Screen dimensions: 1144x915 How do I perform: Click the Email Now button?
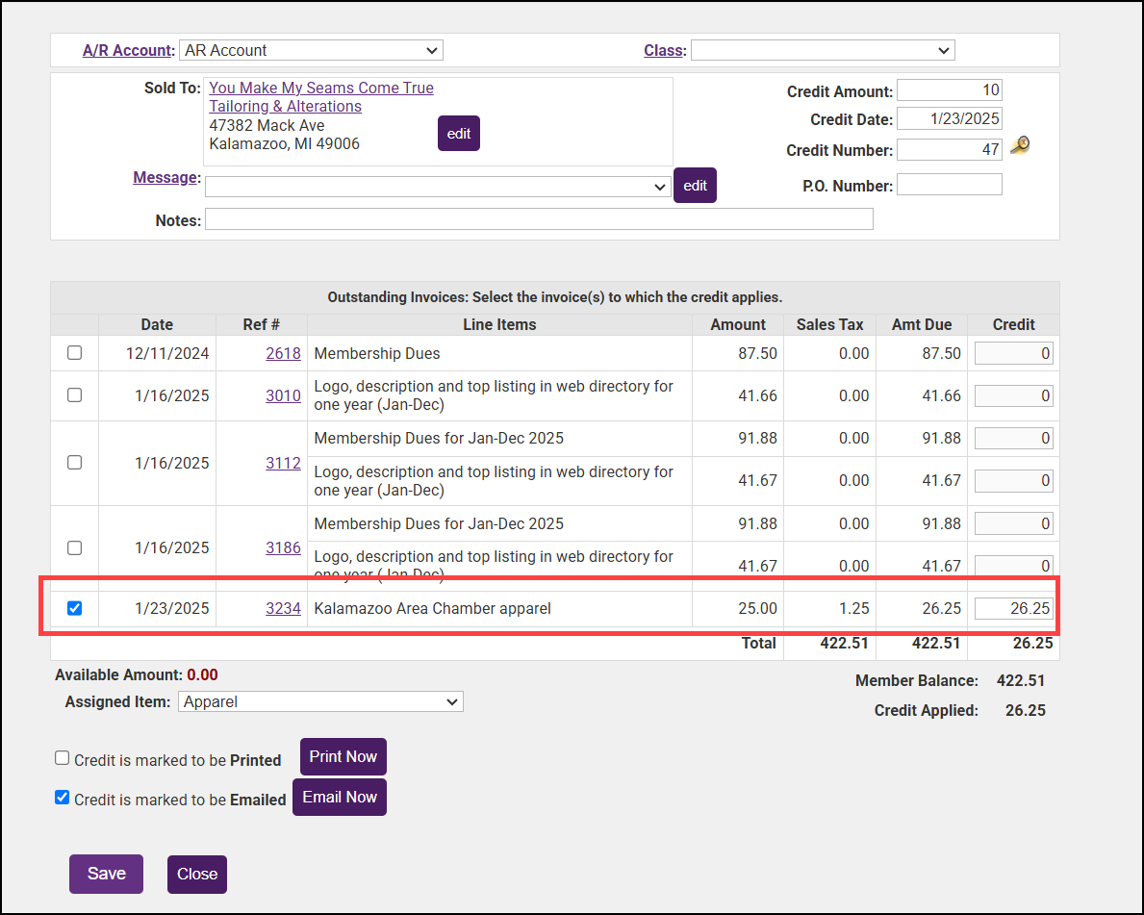click(339, 798)
